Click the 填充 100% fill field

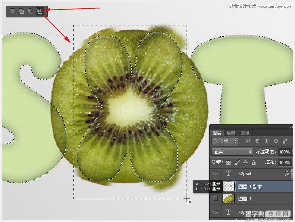coord(285,163)
